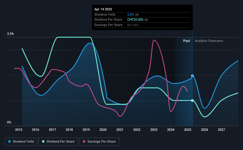
Task: Select the 2025 x-axis label
Action: pyautogui.click(x=188, y=130)
